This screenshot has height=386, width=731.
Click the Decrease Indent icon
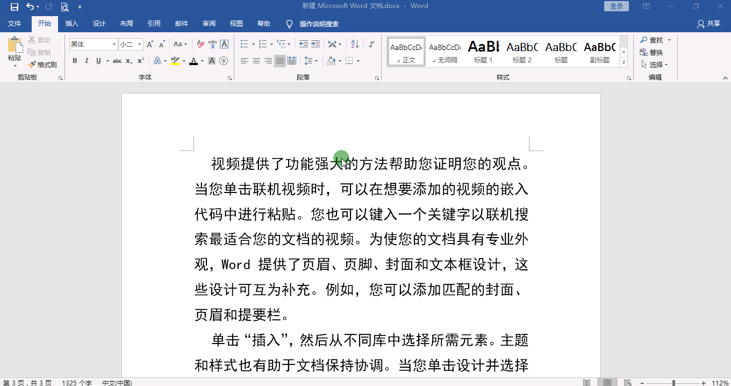coord(303,44)
